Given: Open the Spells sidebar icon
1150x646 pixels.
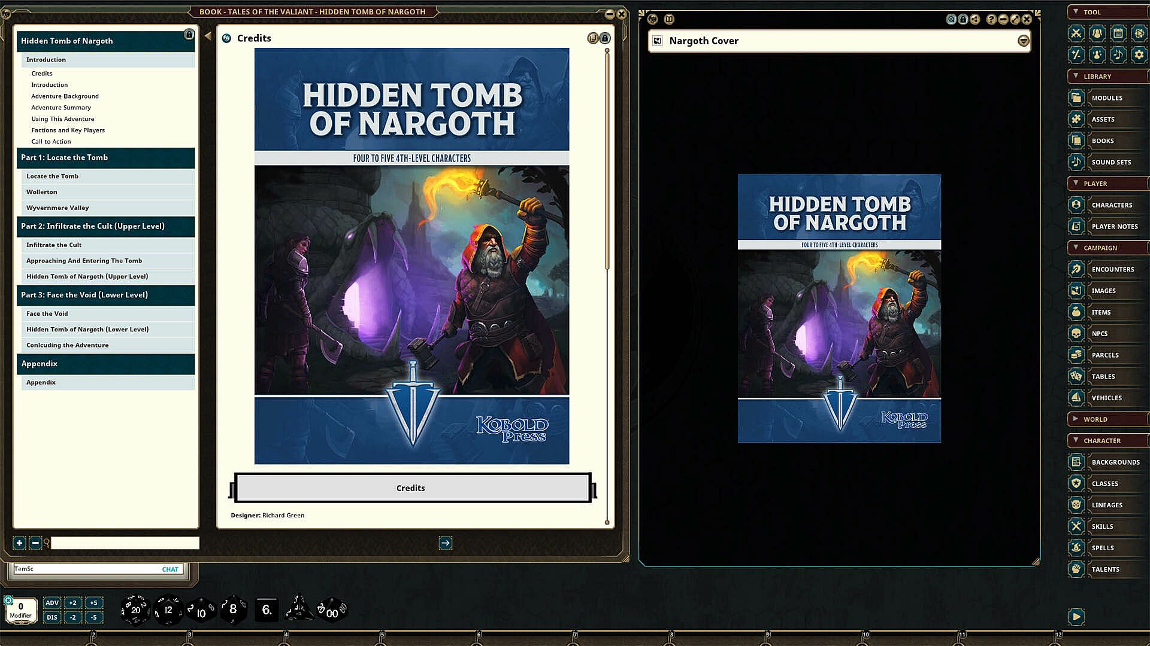Looking at the screenshot, I should point(1076,548).
